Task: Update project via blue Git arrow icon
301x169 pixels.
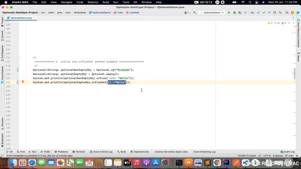Action: tap(258, 13)
